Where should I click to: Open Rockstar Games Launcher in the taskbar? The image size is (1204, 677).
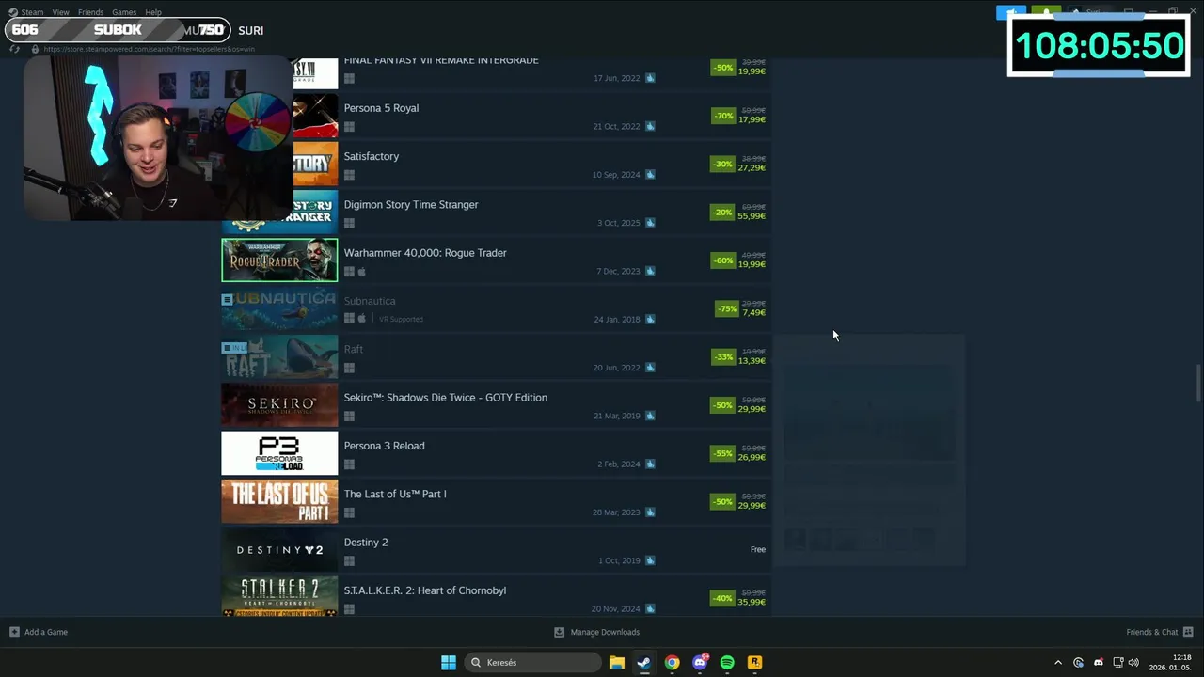tap(754, 662)
